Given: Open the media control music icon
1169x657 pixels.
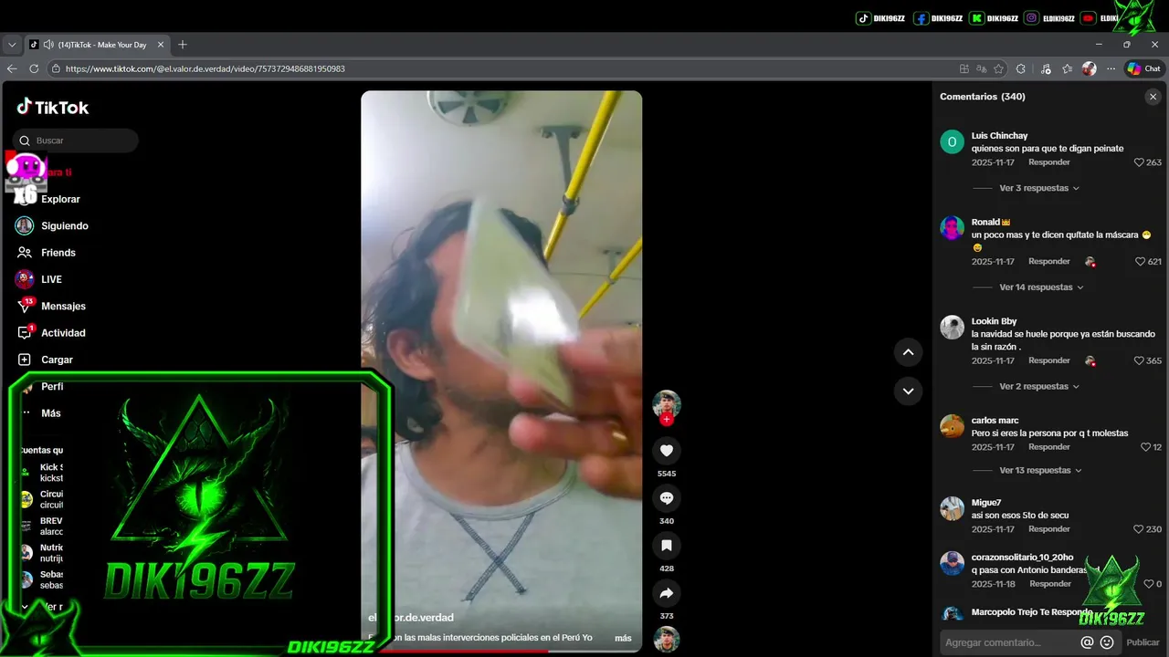Looking at the screenshot, I should pyautogui.click(x=1045, y=68).
